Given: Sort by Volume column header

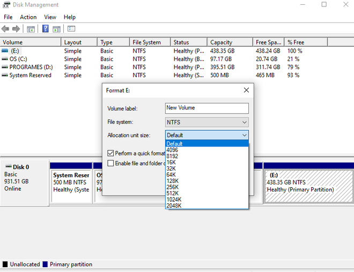Looking at the screenshot, I should pos(31,42).
